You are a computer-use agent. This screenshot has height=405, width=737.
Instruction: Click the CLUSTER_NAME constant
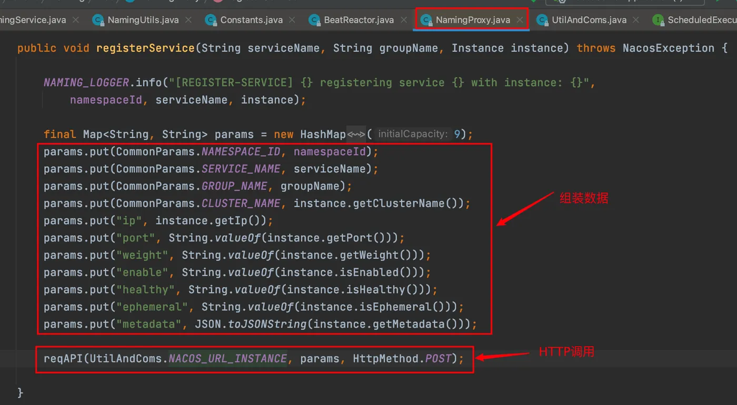[241, 204]
